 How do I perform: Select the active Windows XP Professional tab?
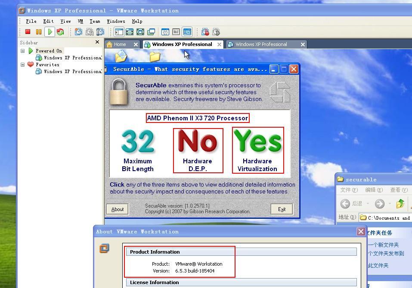[182, 44]
